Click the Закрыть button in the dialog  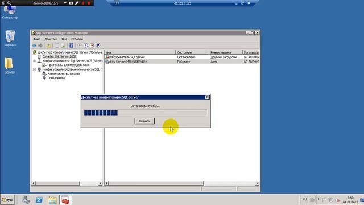(x=144, y=121)
